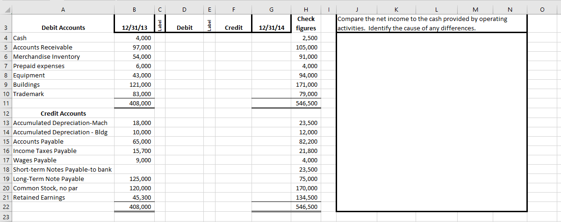561x222 pixels.
Task: Select 'Short-term Notes Payable-to bank' cell
Action: (x=63, y=169)
